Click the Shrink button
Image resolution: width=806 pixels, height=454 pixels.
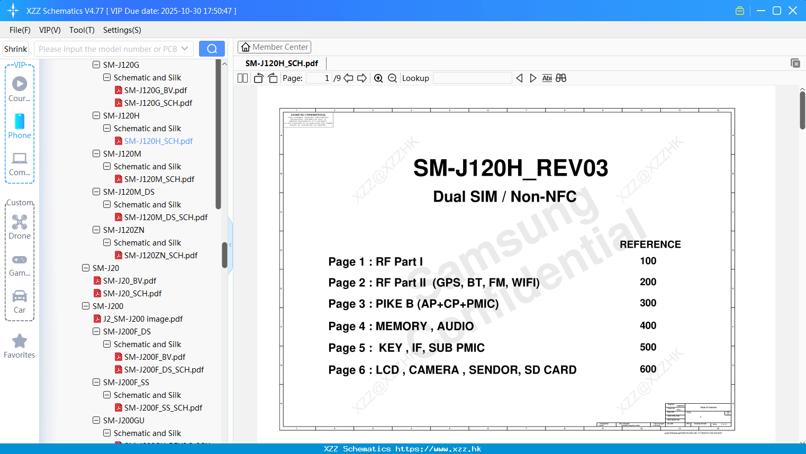coord(16,49)
